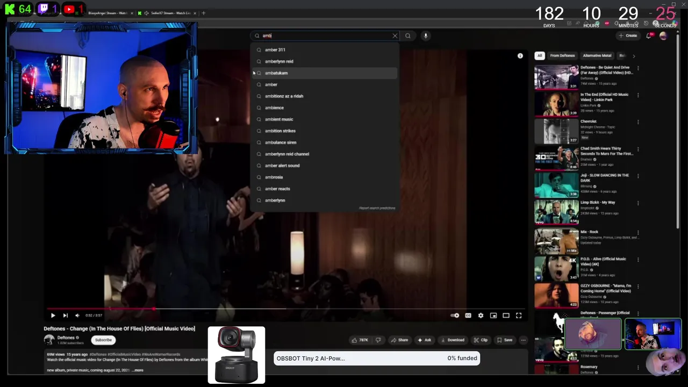Click the Create button
The height and width of the screenshot is (387, 688).
(628, 35)
